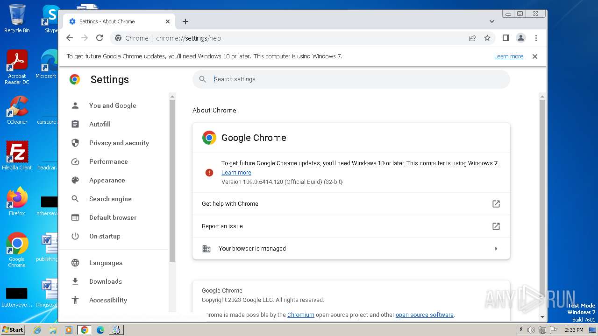
Task: Click Learn more in the infobar
Action: 509,56
